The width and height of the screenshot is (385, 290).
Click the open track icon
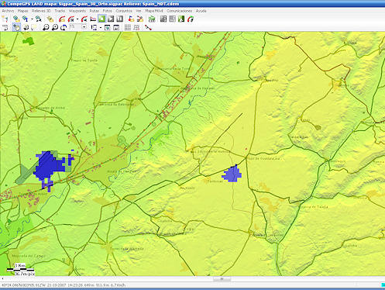(62, 19)
